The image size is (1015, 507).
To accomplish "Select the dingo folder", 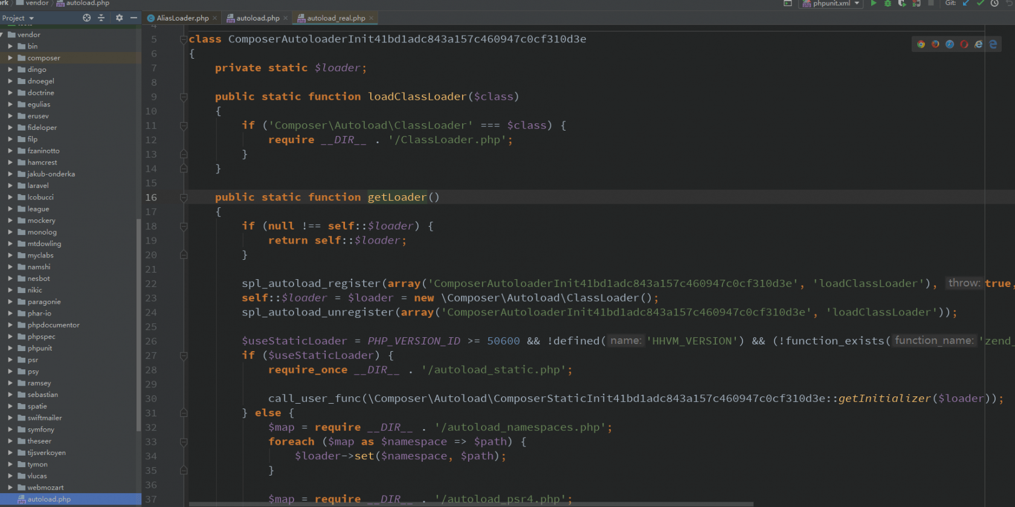I will tap(37, 69).
